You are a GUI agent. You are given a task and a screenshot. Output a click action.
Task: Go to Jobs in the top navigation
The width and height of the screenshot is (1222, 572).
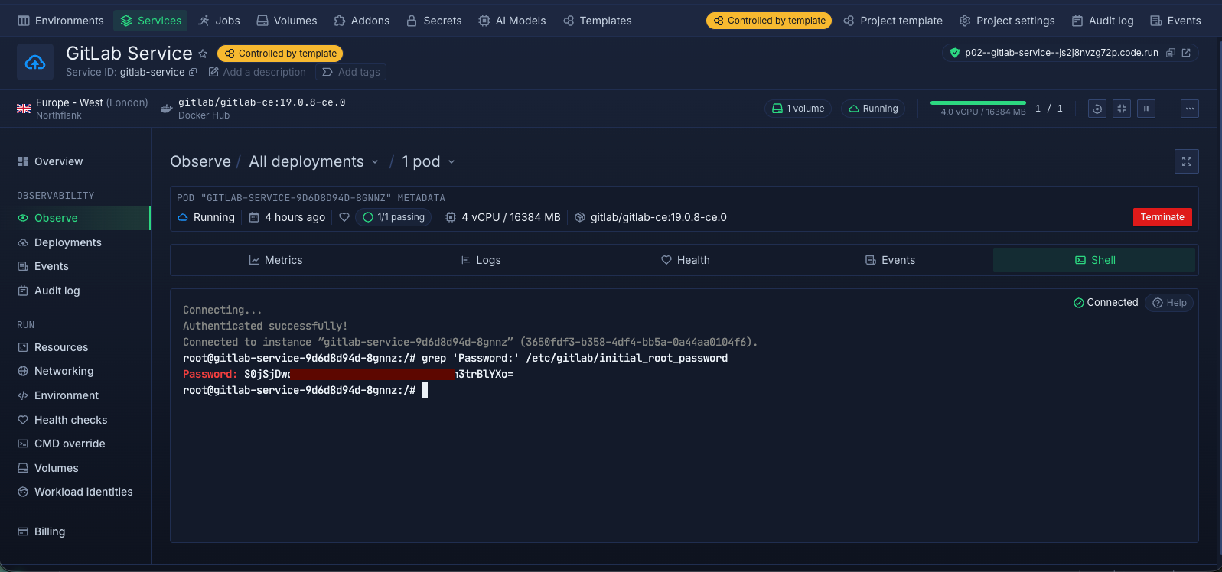coord(219,21)
